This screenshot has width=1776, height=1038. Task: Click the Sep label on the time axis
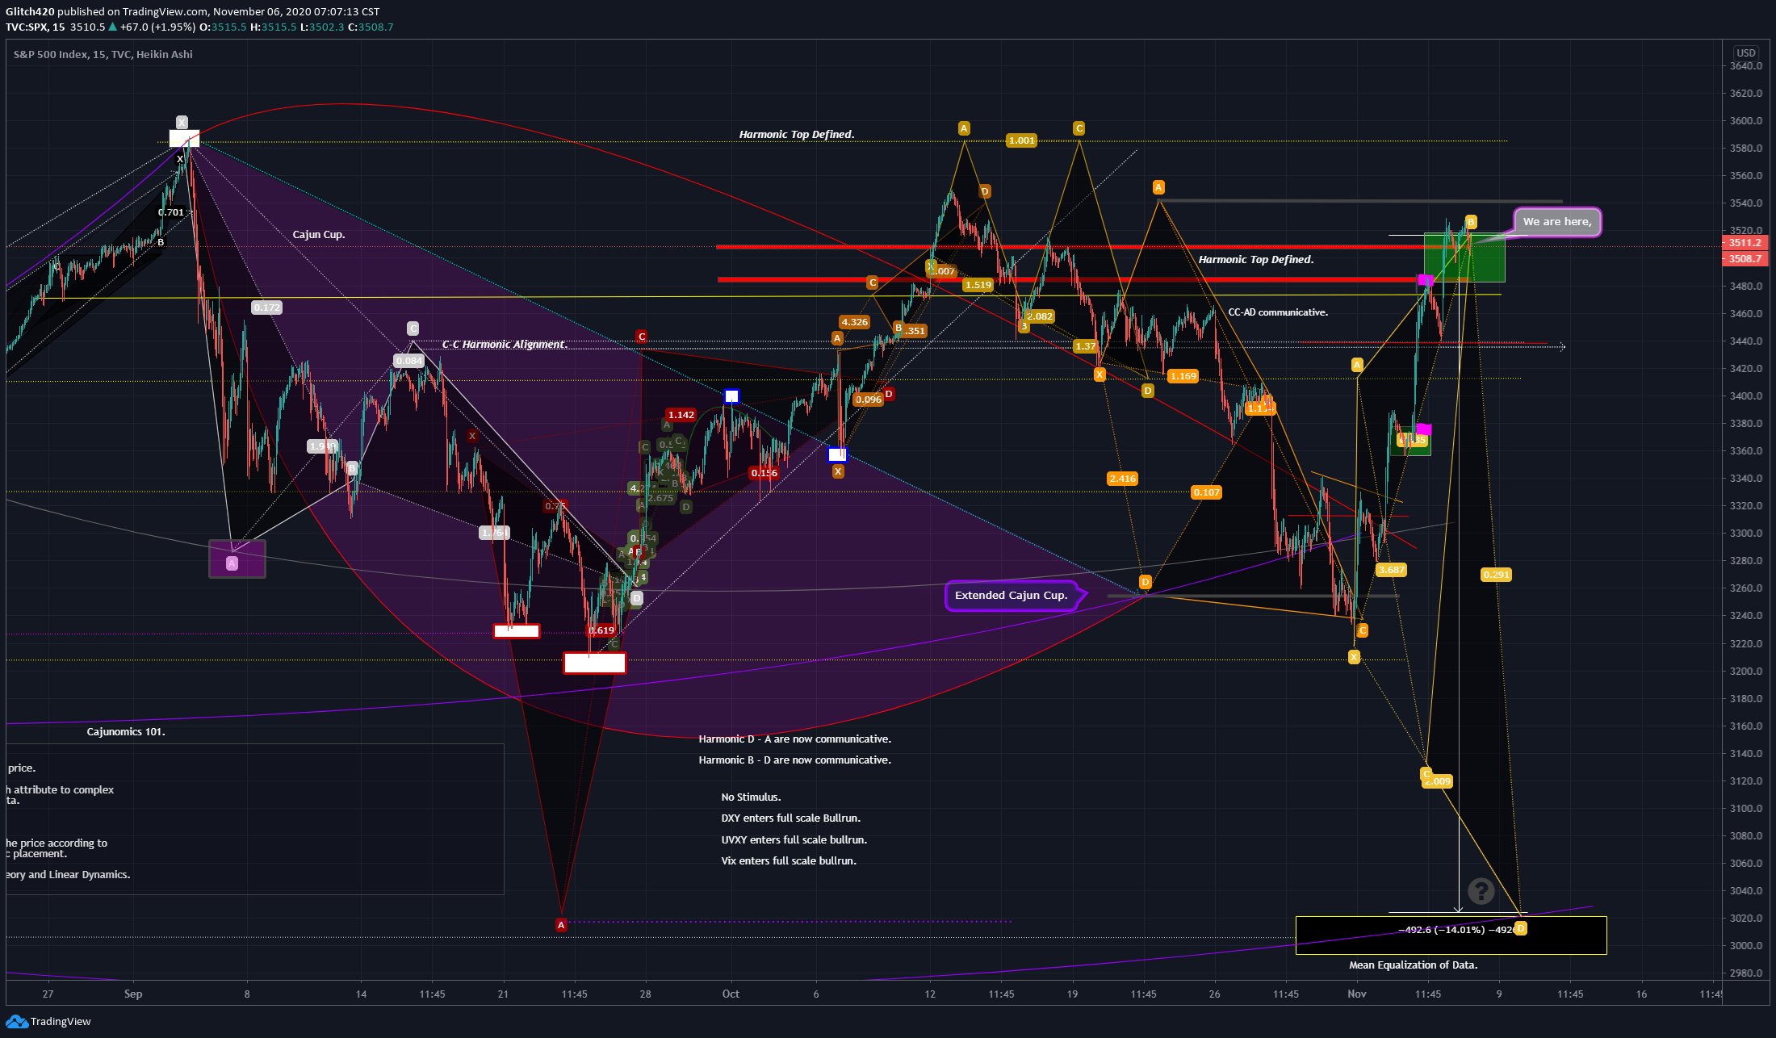click(x=133, y=994)
